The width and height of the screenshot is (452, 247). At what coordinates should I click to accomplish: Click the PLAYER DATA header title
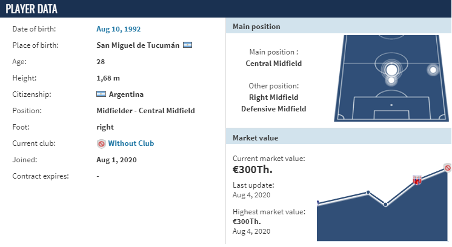(x=32, y=9)
